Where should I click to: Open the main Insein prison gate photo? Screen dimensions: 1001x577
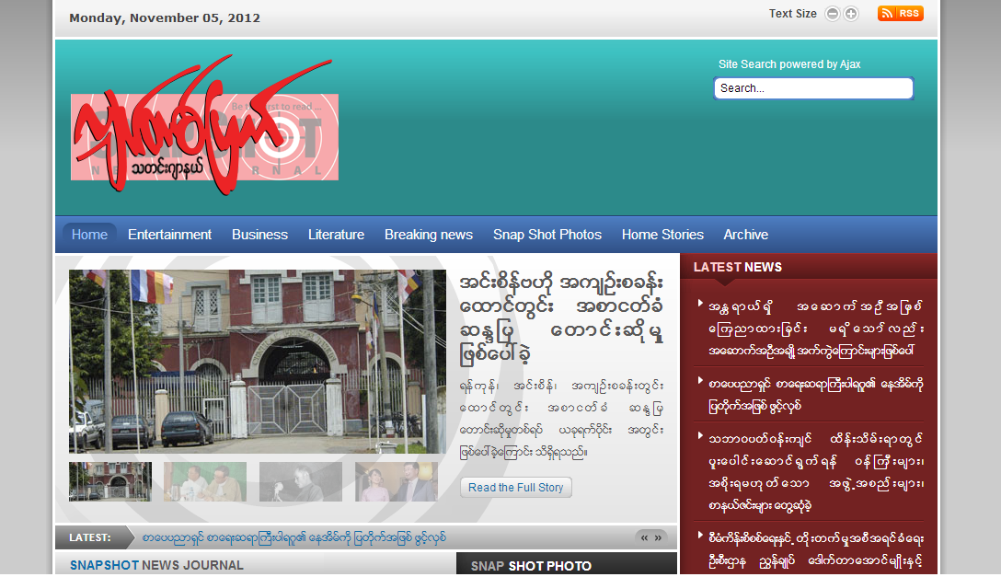click(258, 362)
